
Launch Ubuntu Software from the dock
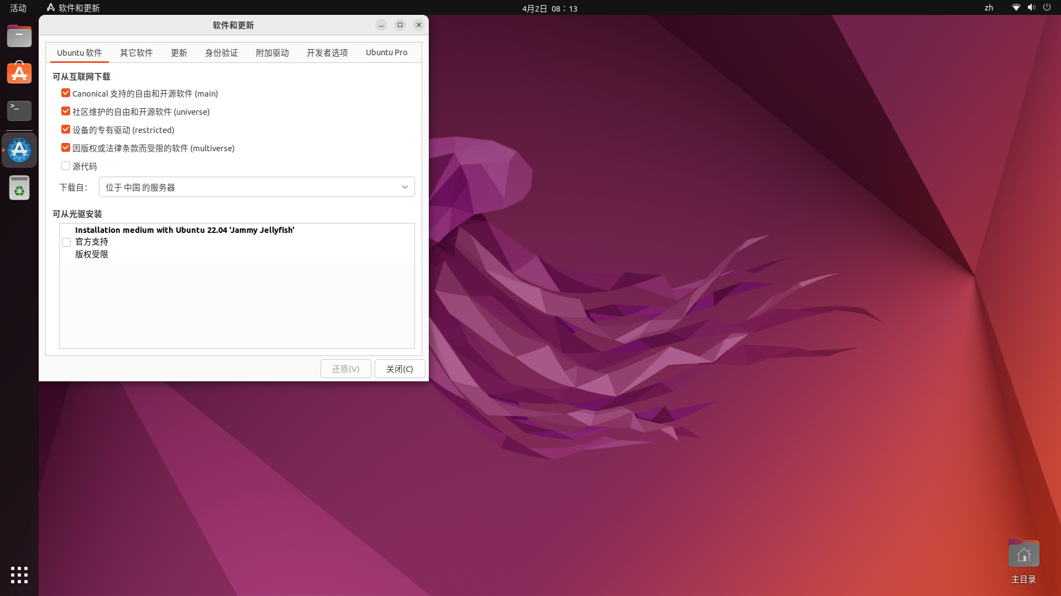click(19, 73)
